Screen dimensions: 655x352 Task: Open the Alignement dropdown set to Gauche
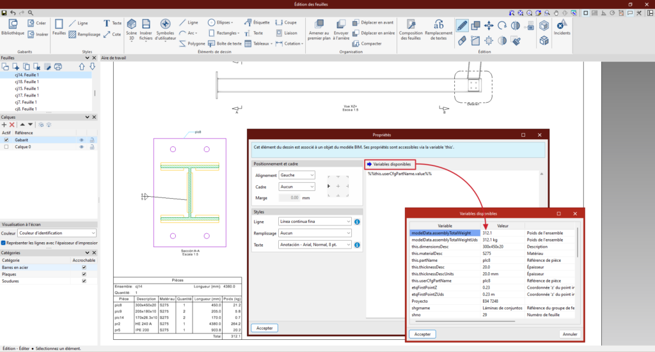pos(297,175)
